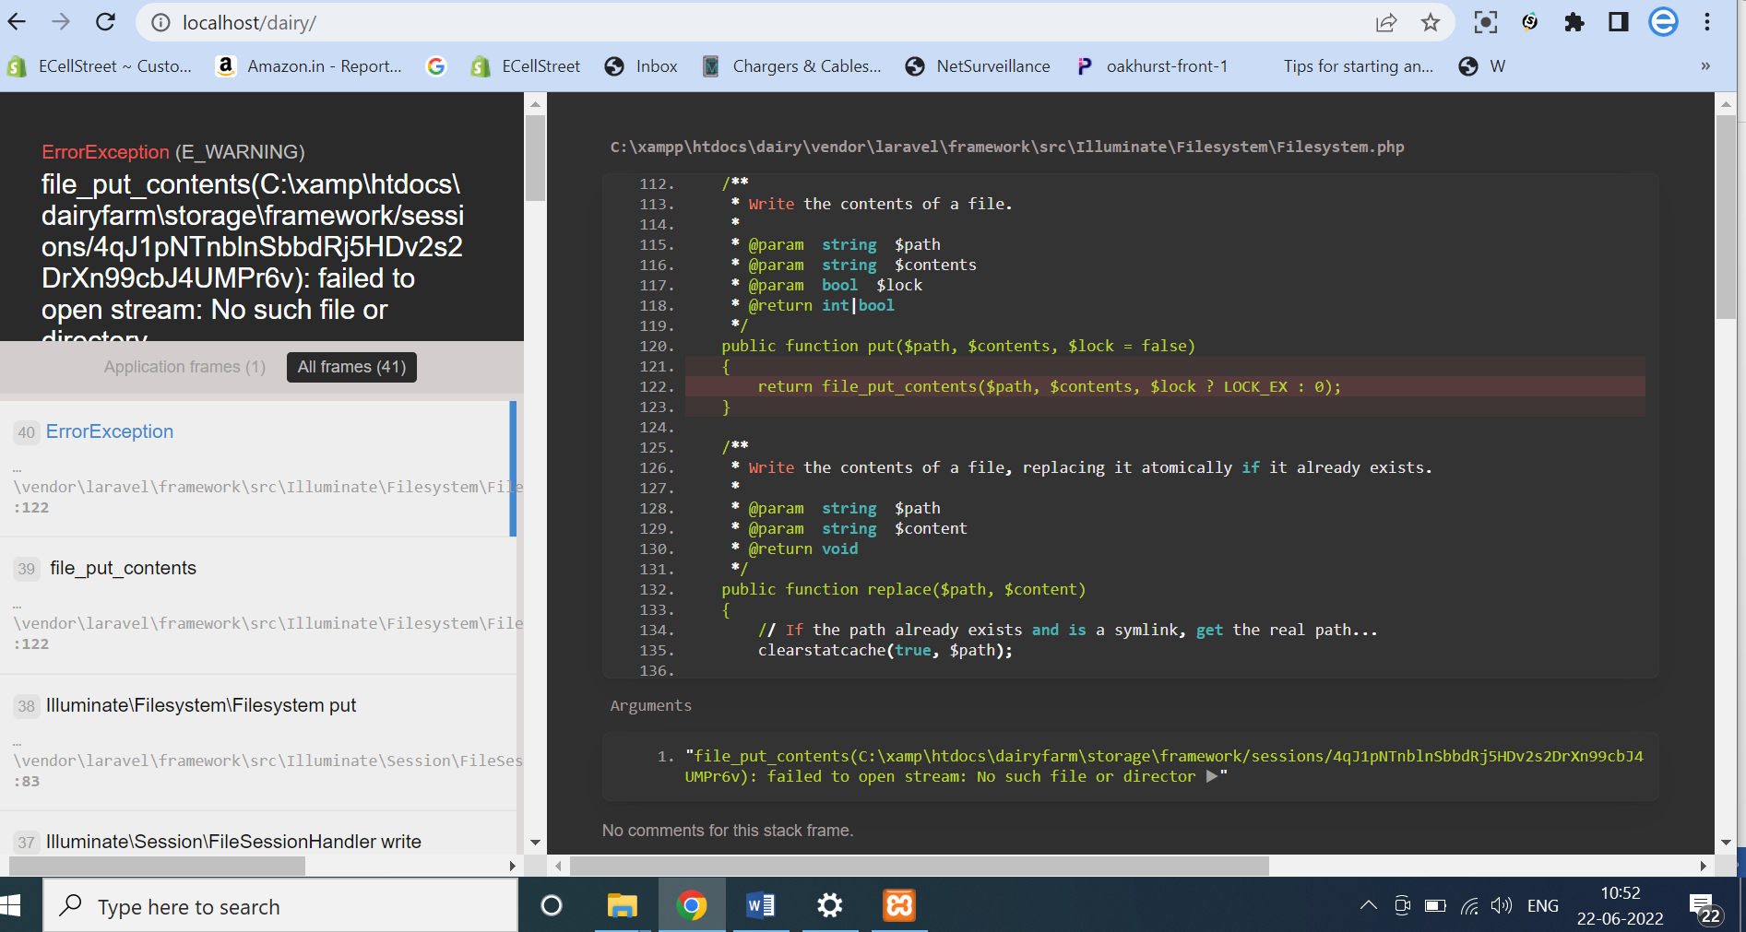Image resolution: width=1746 pixels, height=932 pixels.
Task: Expand the truncated error argument arrow
Action: 1212,776
